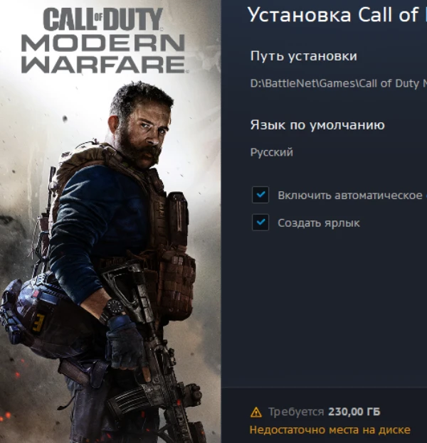Click the Требуется label text
This screenshot has width=427, height=443.
296,412
